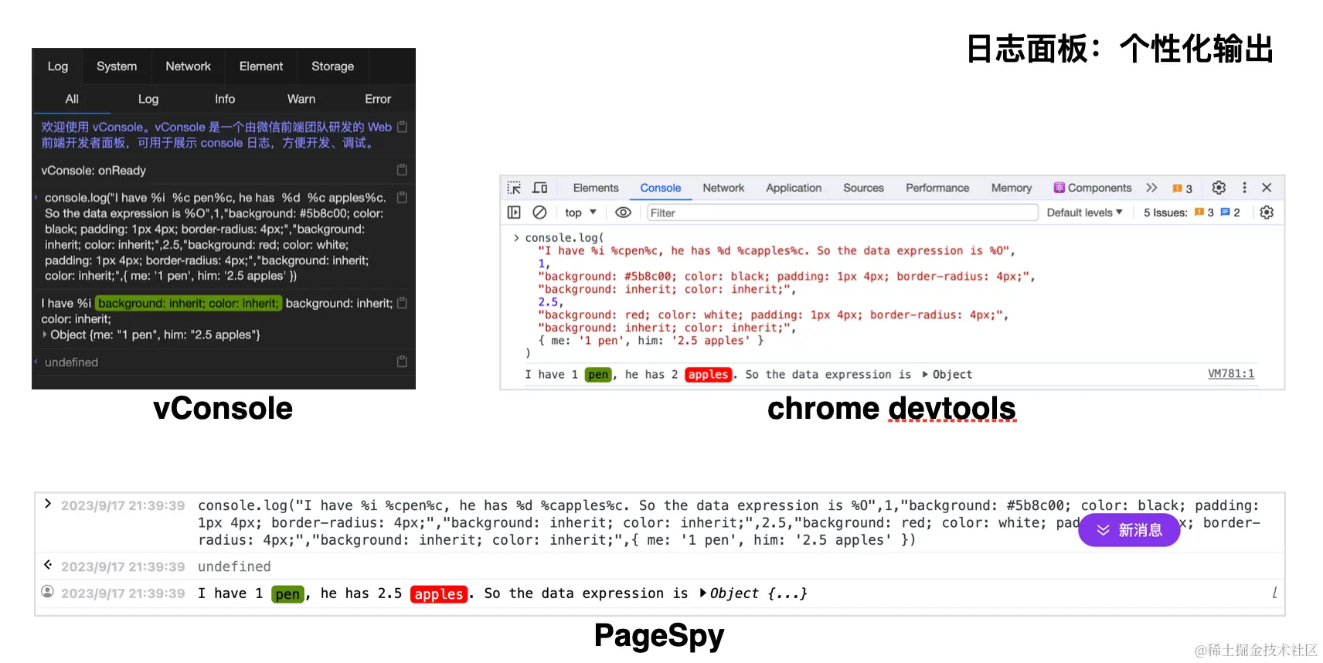Image resolution: width=1323 pixels, height=663 pixels.
Task: Click 'undefined' entry in vConsole
Action: tap(71, 362)
